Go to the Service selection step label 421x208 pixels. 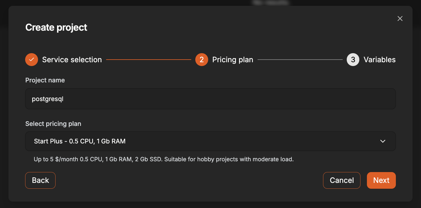point(72,60)
